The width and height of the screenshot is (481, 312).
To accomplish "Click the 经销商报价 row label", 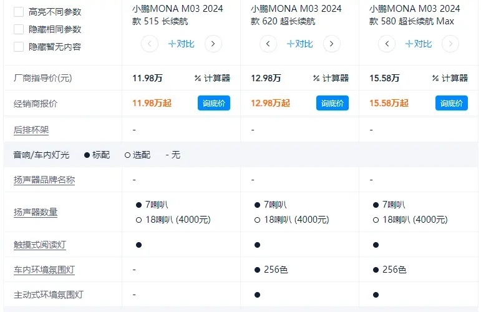I will point(36,104).
